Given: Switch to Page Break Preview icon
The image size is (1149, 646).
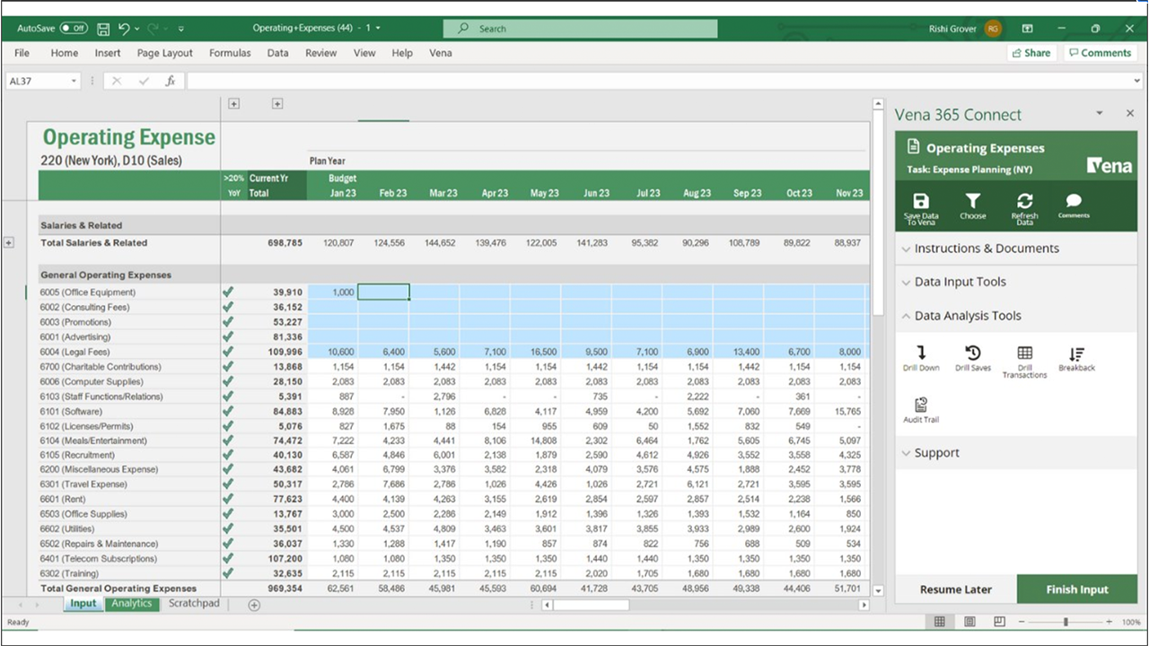Looking at the screenshot, I should click(999, 622).
